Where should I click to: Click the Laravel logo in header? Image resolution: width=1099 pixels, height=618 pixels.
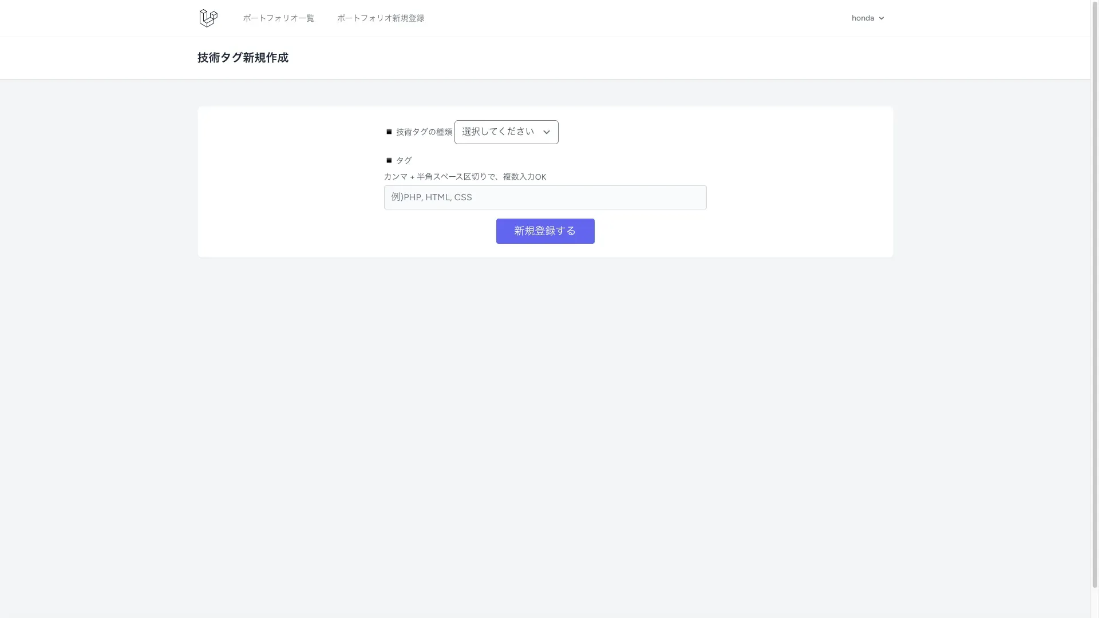pos(208,18)
